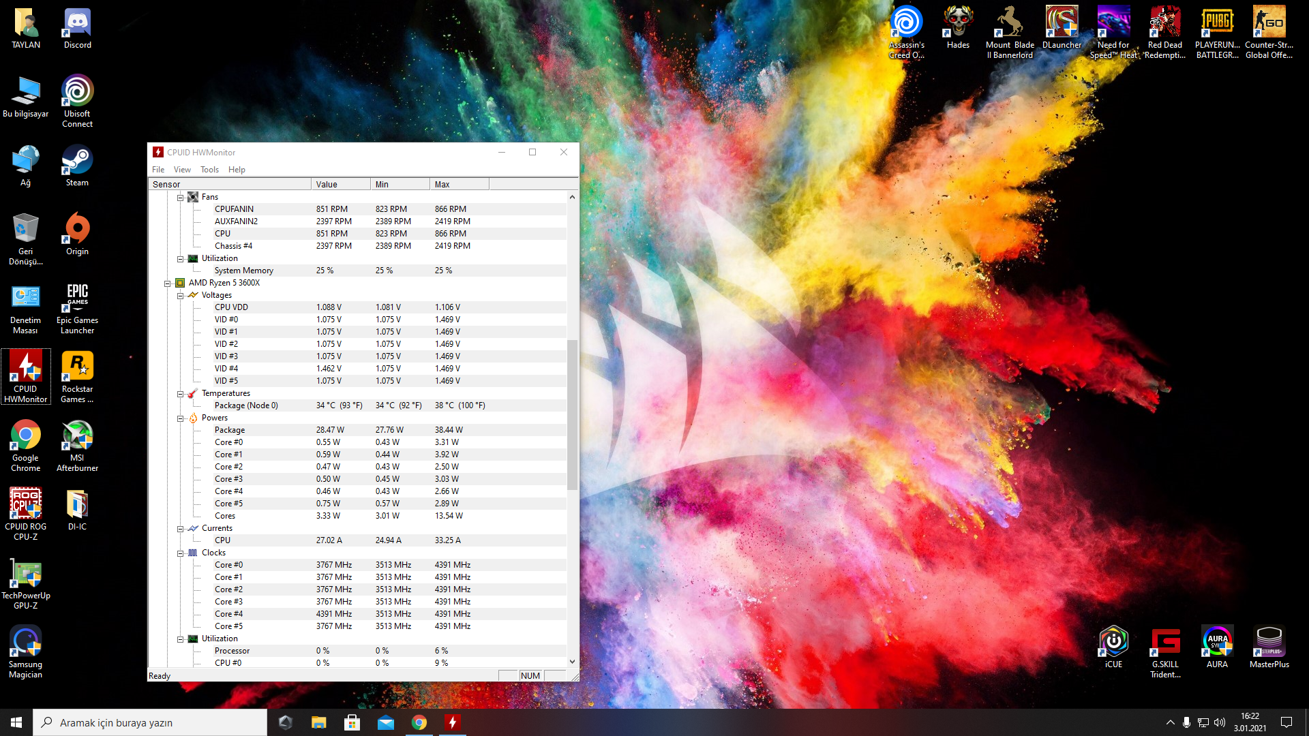Click the scroll down arrow in HWMonitor
The image size is (1309, 736).
point(572,662)
